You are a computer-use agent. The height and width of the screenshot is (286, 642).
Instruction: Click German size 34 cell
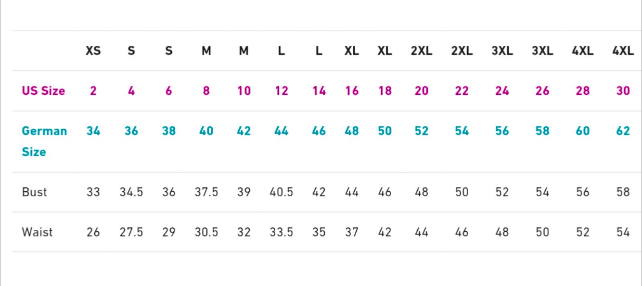pos(93,131)
